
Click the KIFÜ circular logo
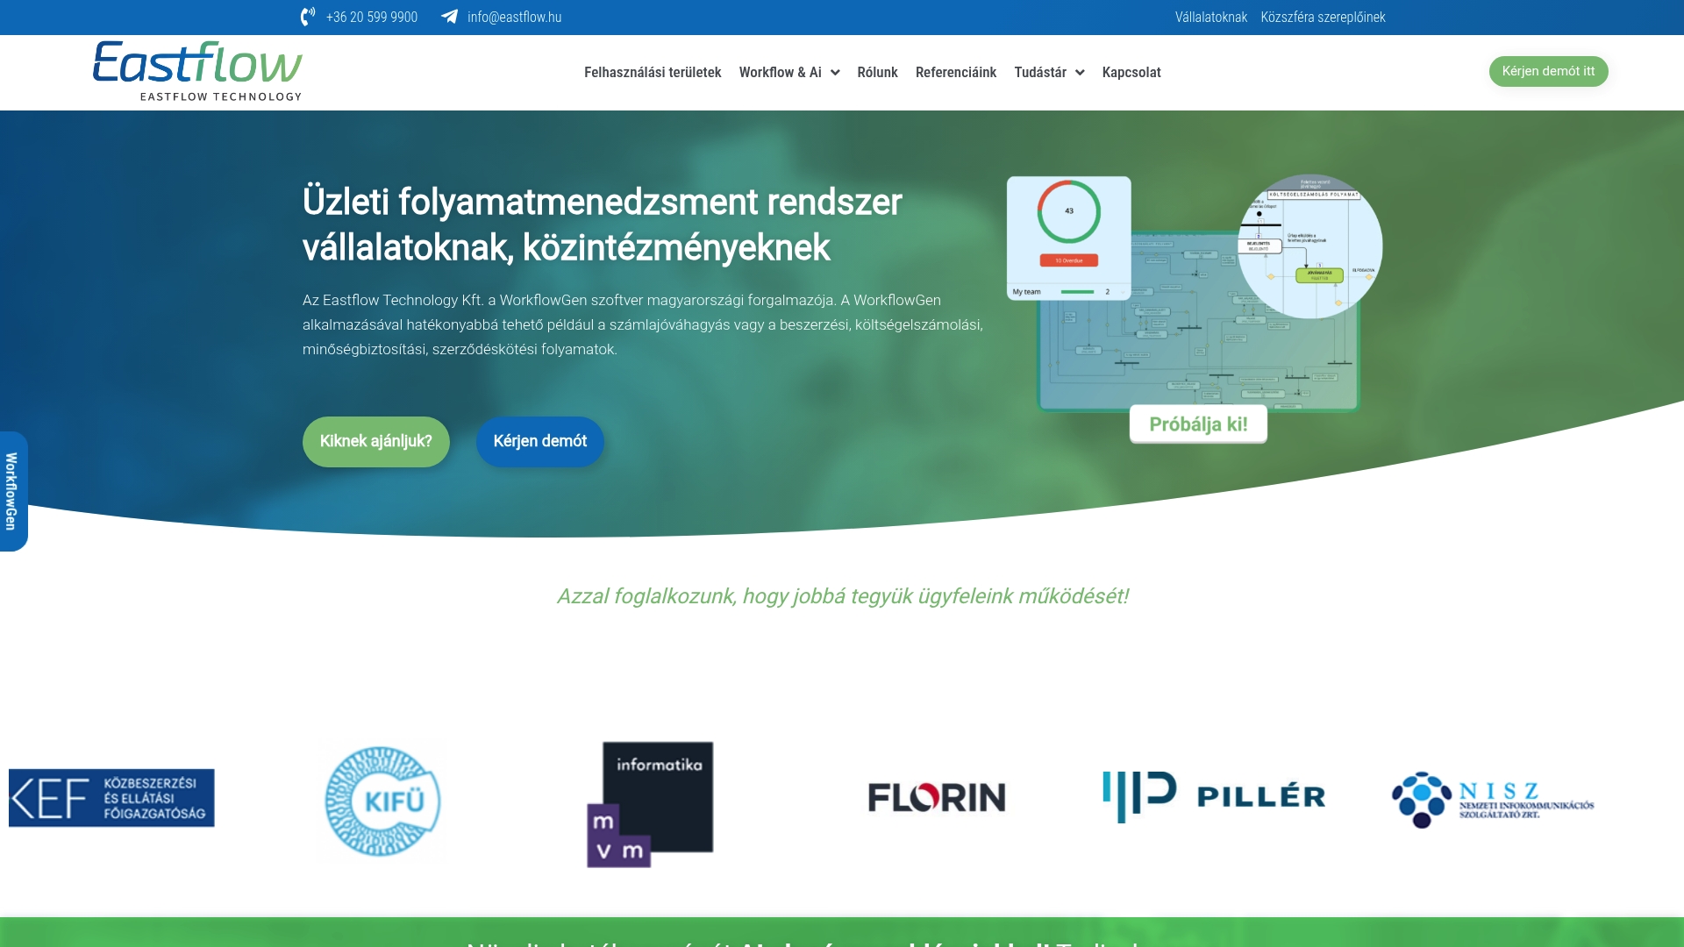382,801
